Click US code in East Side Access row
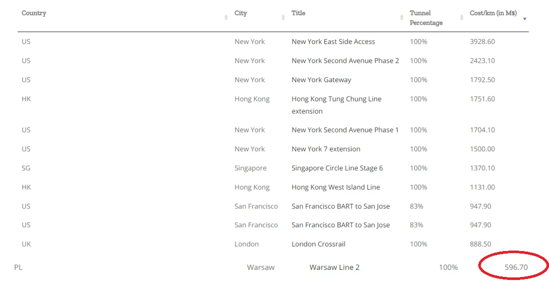Viewport: 549px width, 281px height. (26, 42)
